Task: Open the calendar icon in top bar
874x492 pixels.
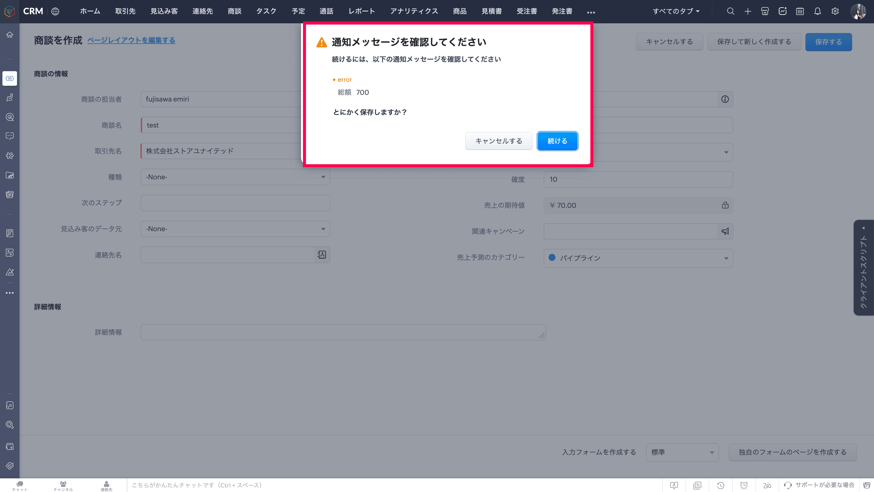Action: [x=800, y=11]
